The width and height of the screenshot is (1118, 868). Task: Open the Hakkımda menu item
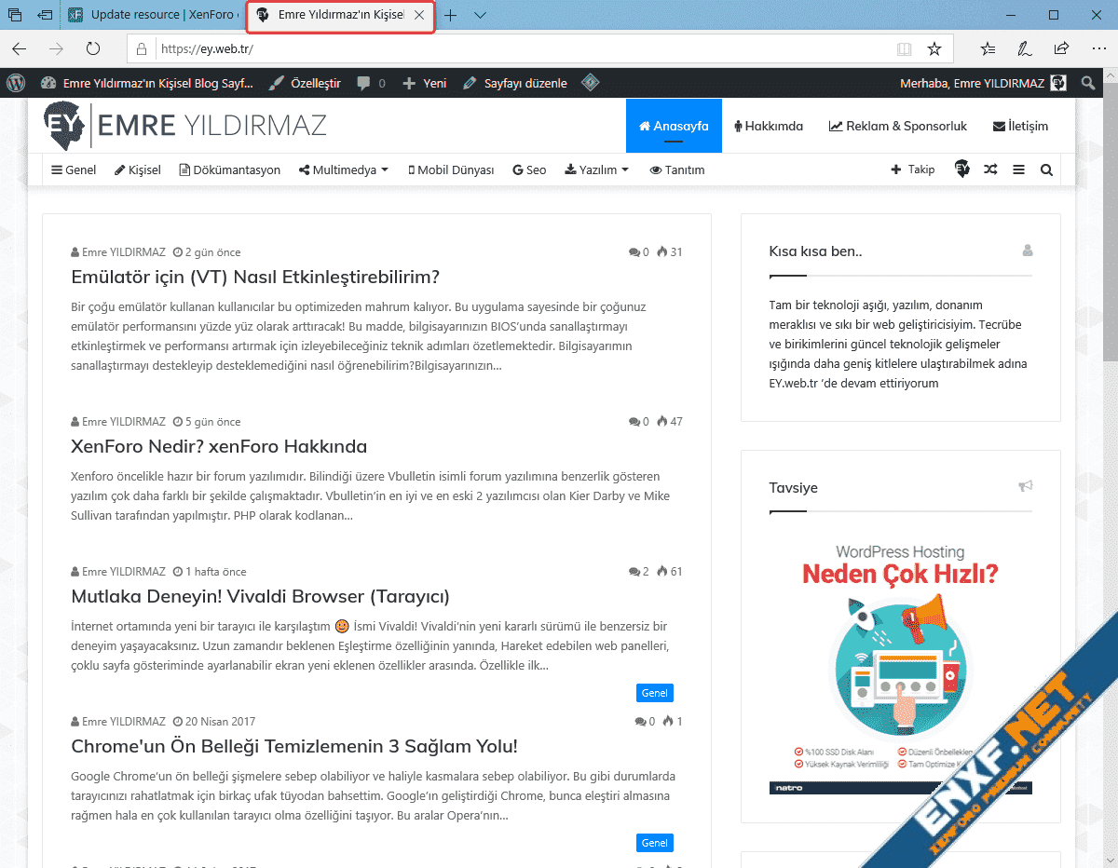(x=769, y=126)
